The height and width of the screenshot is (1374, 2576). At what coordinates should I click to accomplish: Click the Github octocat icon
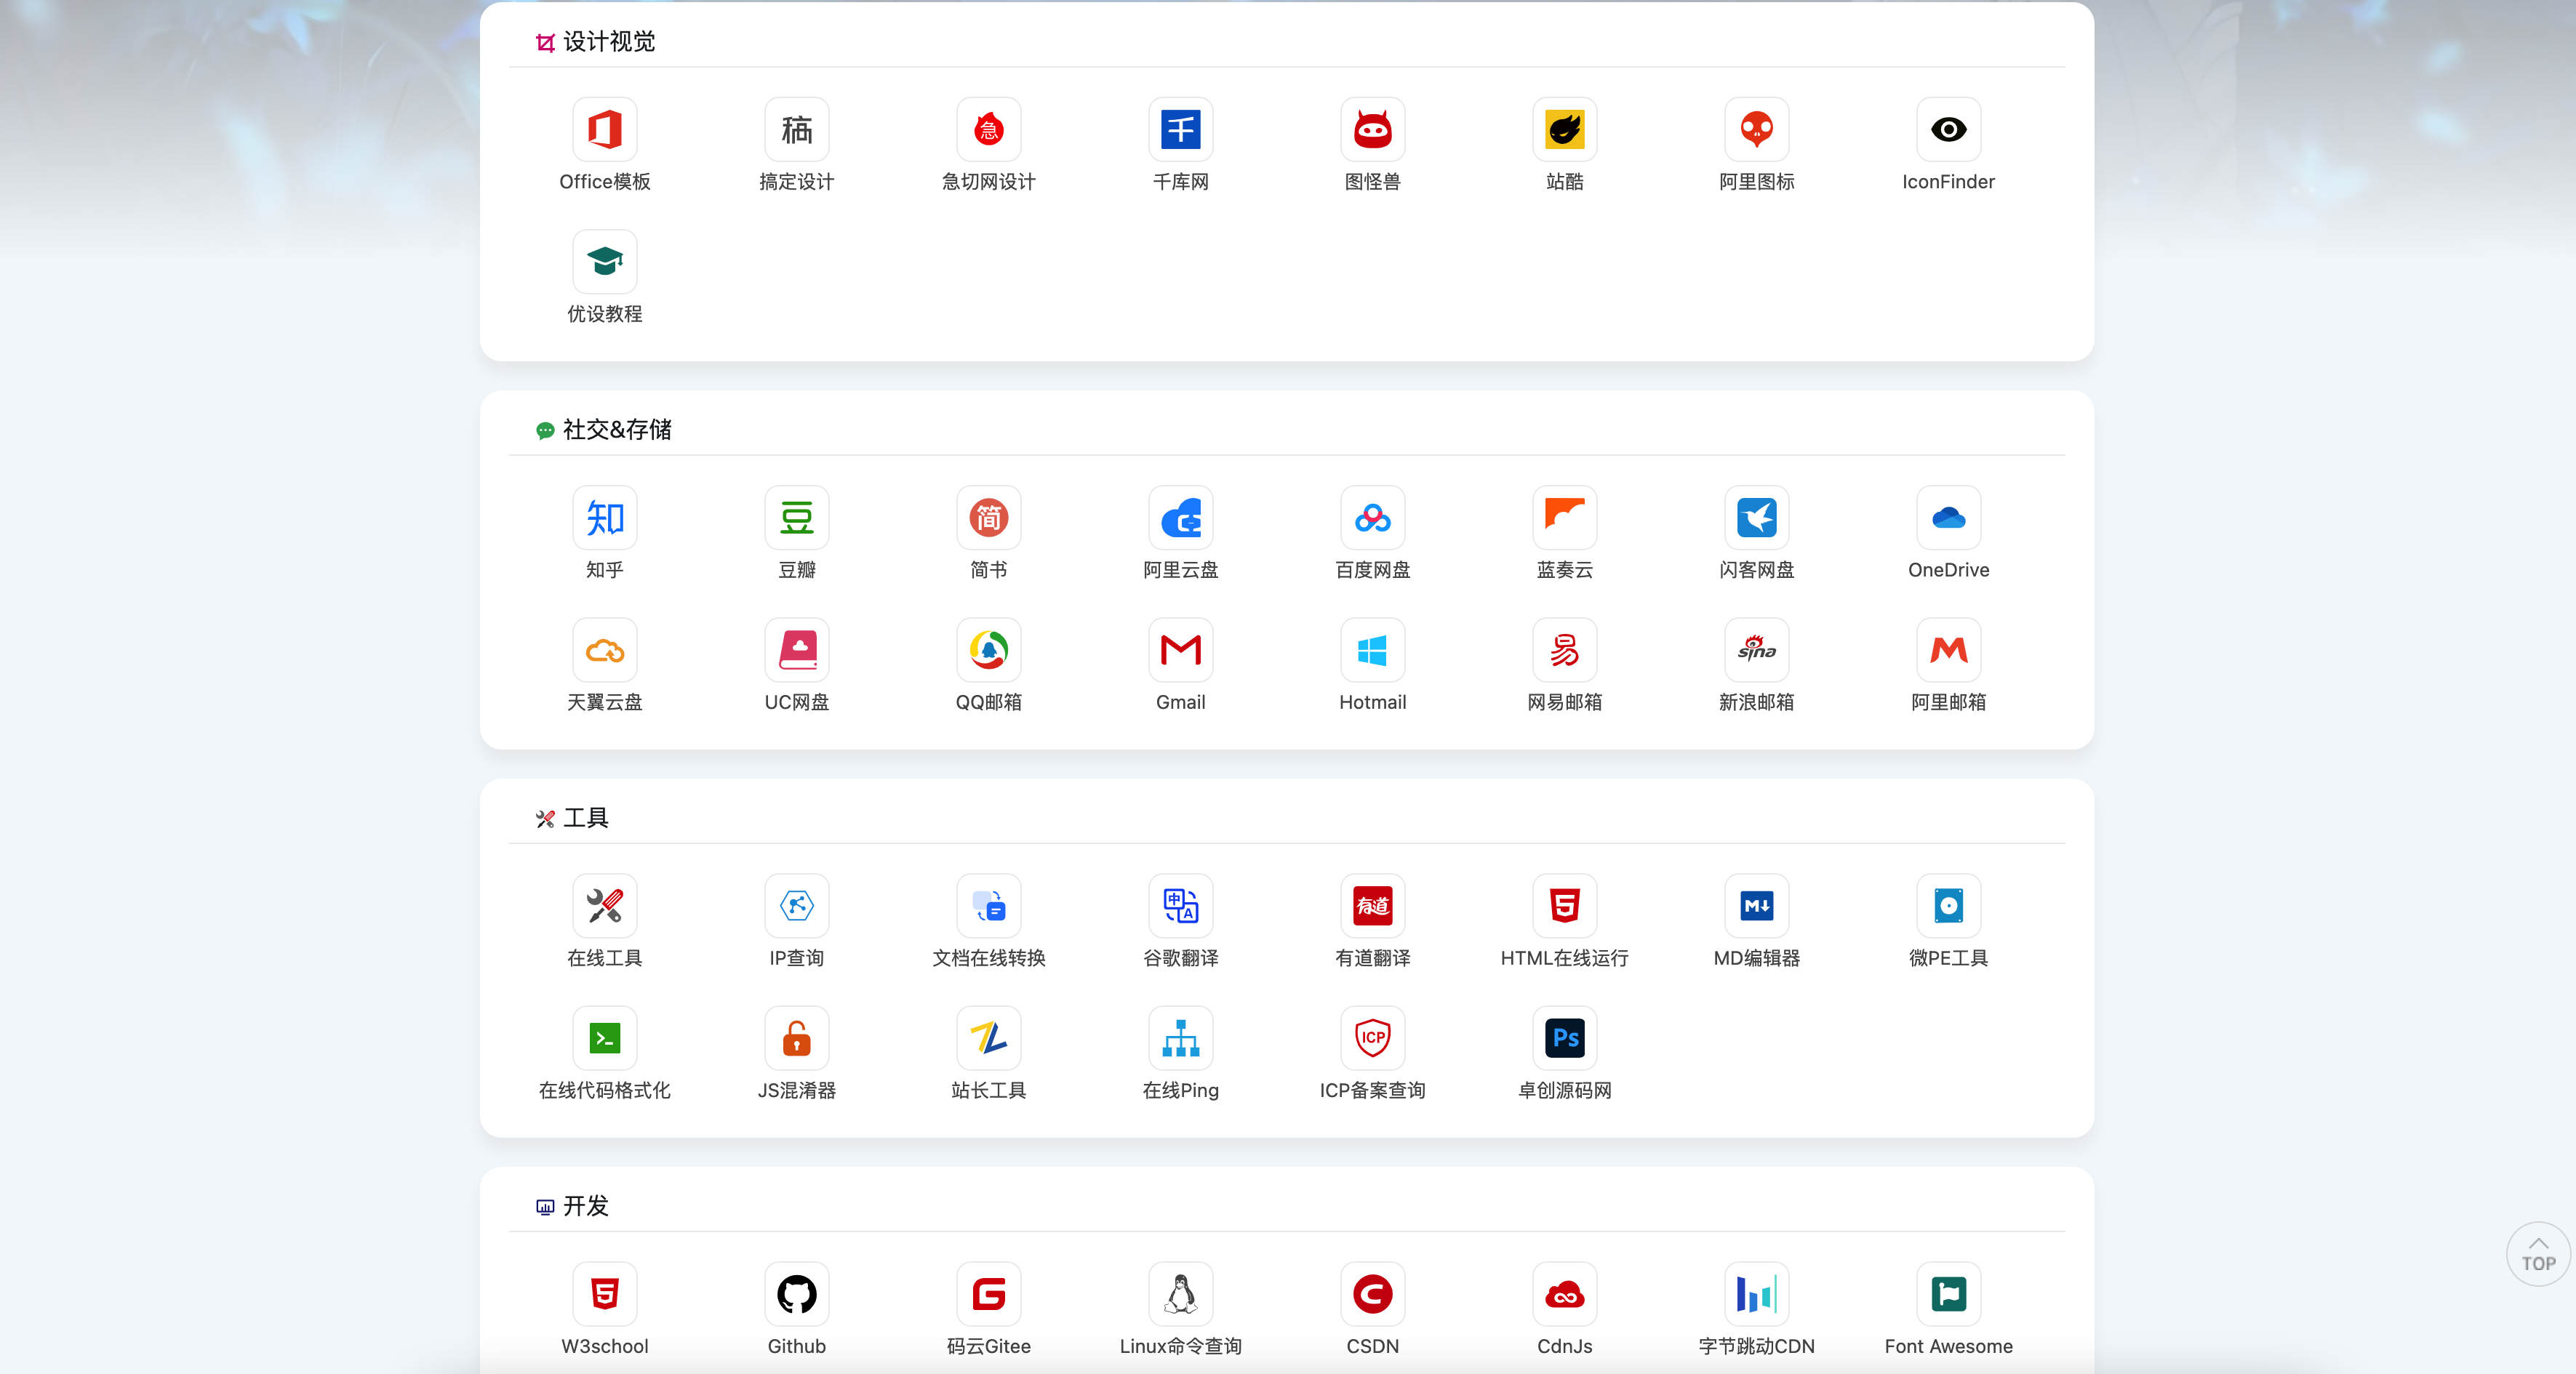(x=796, y=1294)
